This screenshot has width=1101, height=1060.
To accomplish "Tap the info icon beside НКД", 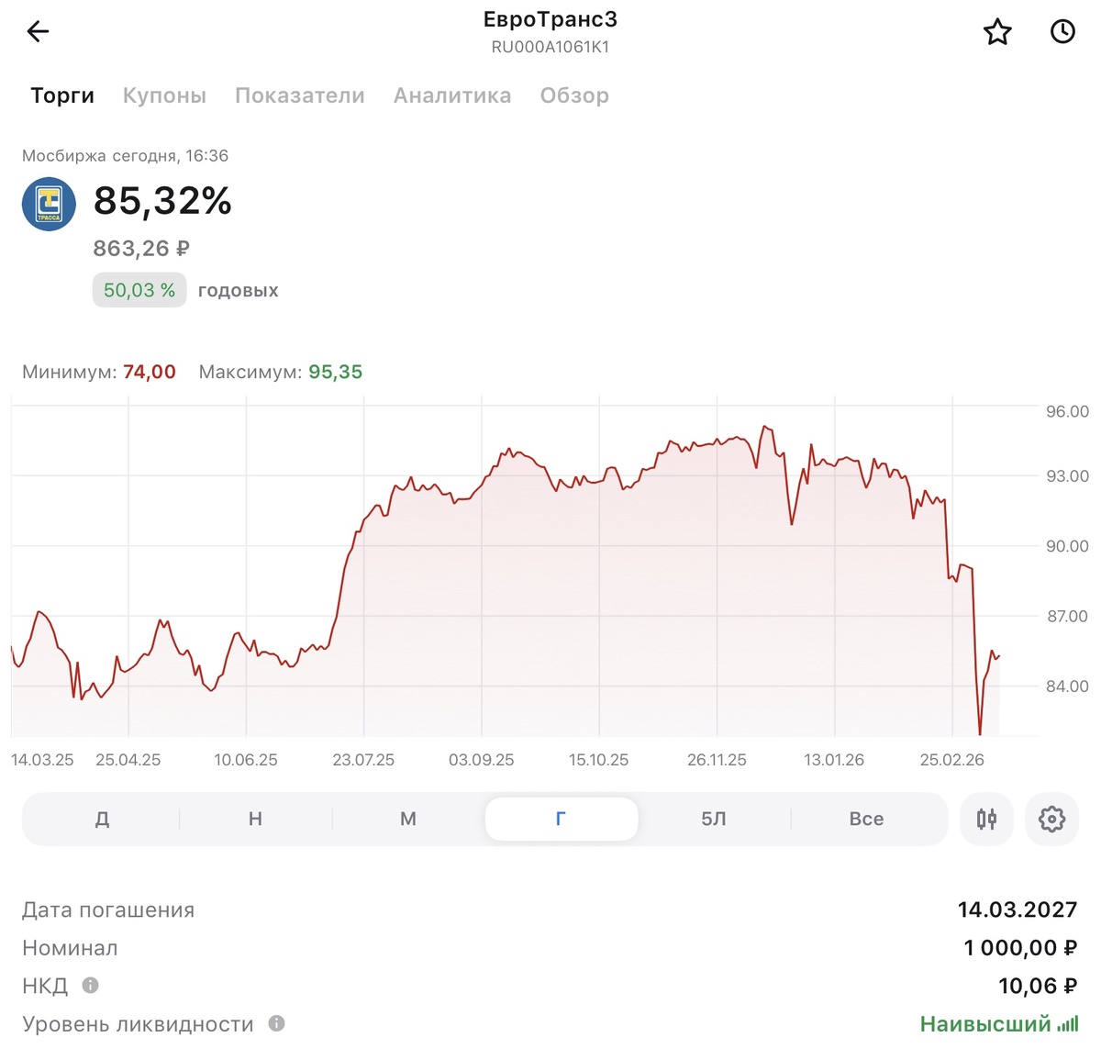I will click(90, 985).
